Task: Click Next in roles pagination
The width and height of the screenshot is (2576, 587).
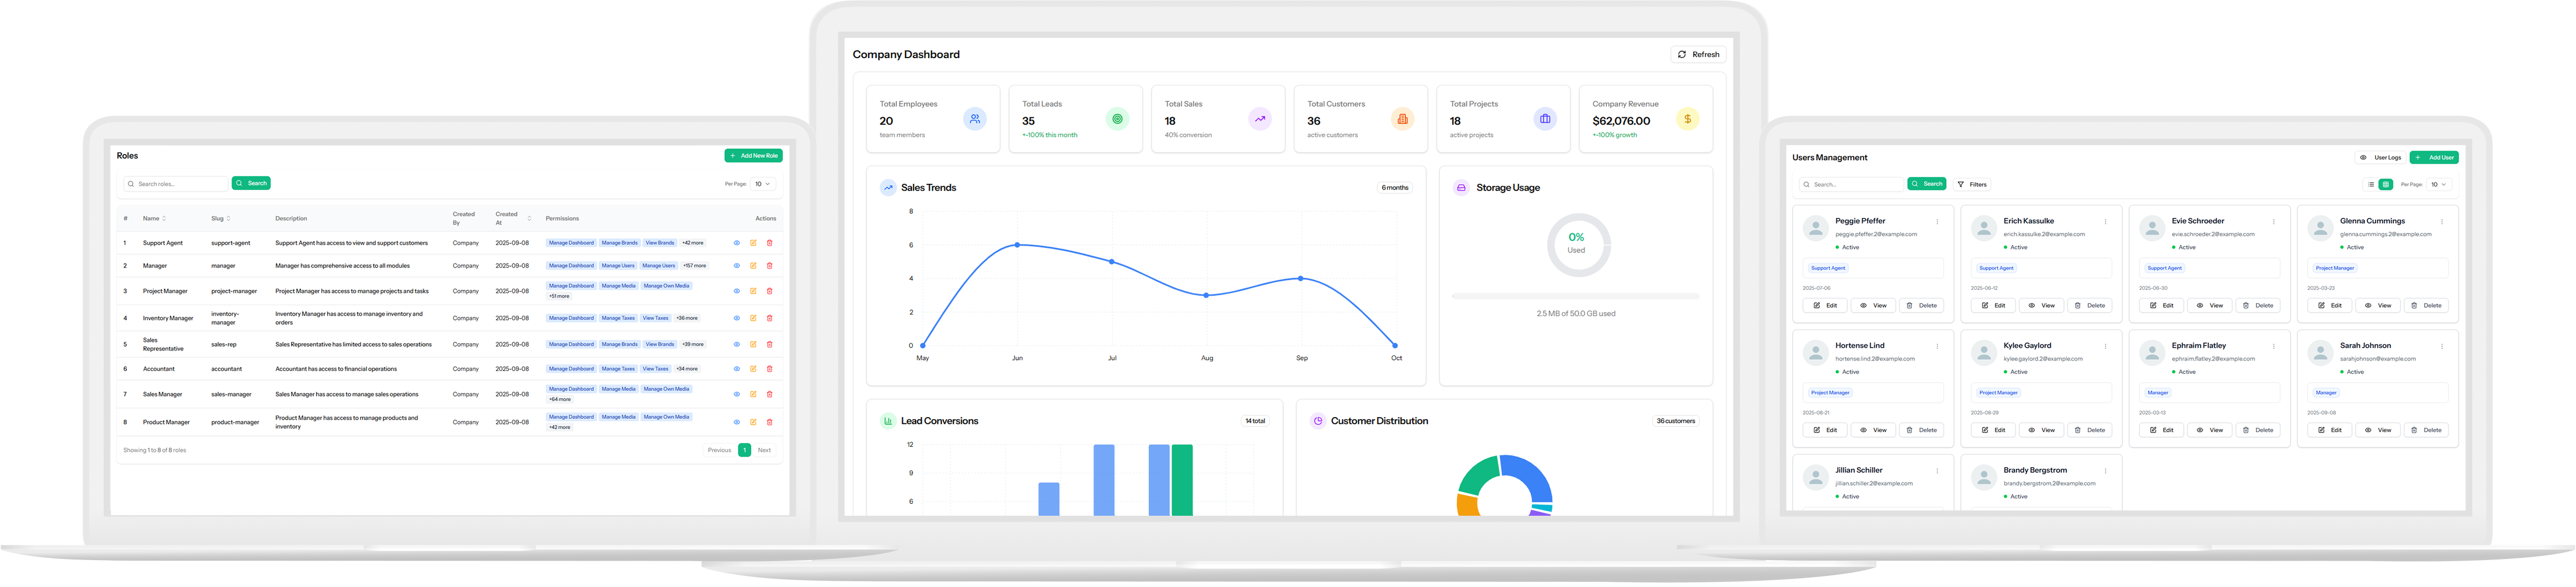Action: point(764,450)
